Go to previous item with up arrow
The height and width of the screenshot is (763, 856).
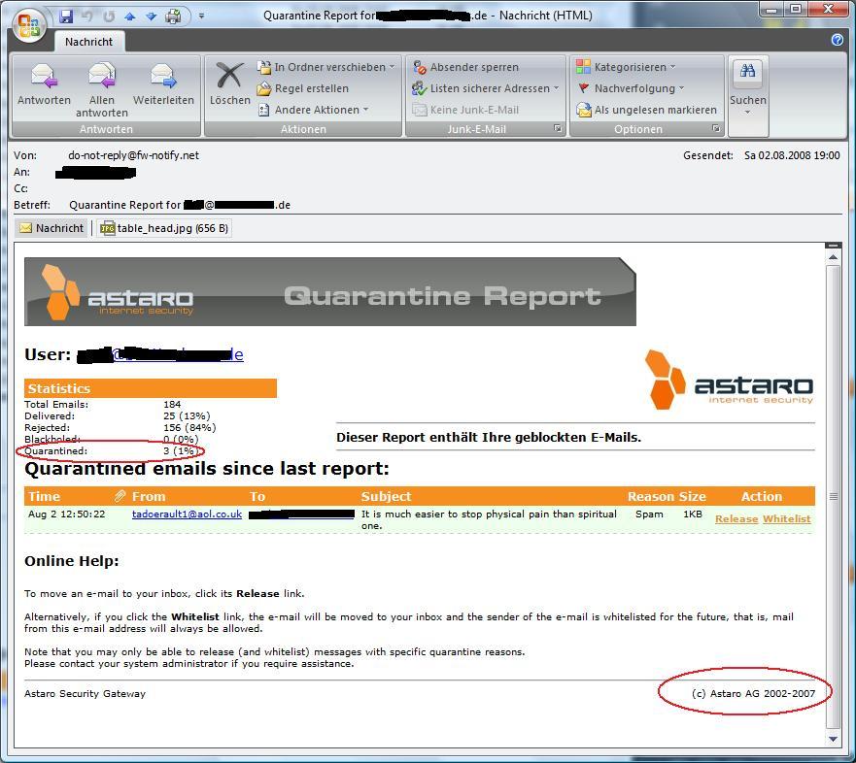tap(130, 17)
